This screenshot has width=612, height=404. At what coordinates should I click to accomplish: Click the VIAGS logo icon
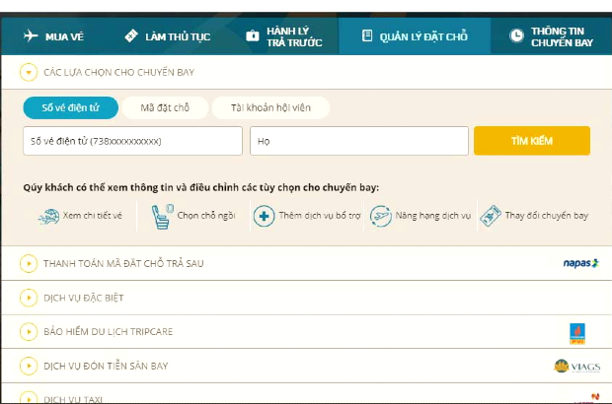pos(577,367)
